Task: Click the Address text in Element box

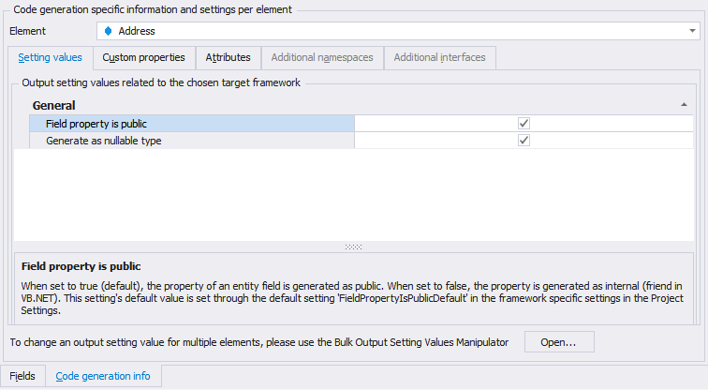Action: coord(137,31)
